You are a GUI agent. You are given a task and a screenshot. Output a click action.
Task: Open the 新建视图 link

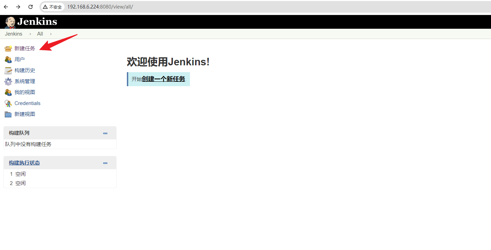25,114
